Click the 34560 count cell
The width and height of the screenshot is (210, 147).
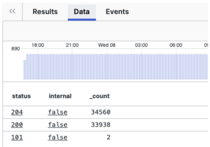[100, 112]
